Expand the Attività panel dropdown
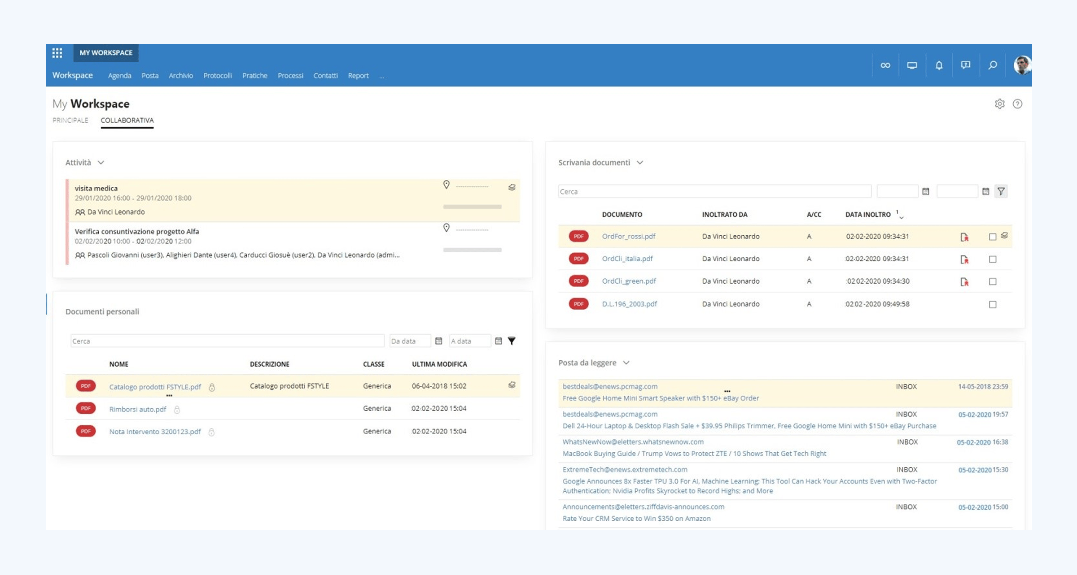This screenshot has height=575, width=1077. tap(101, 163)
